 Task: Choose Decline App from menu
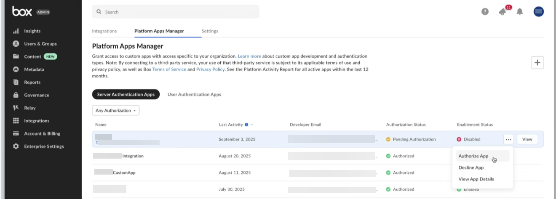[x=471, y=167]
